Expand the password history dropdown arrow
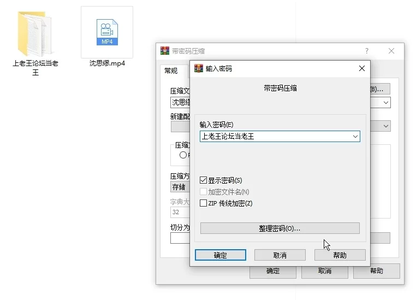Screen dimensions: 416x300 [x=355, y=137]
